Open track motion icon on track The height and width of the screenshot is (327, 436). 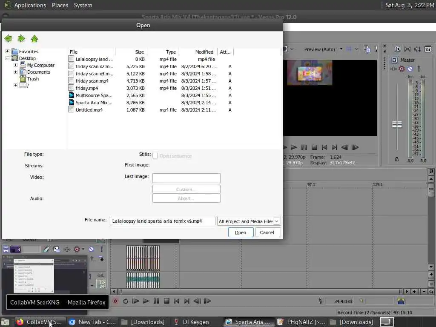pyautogui.click(x=57, y=250)
